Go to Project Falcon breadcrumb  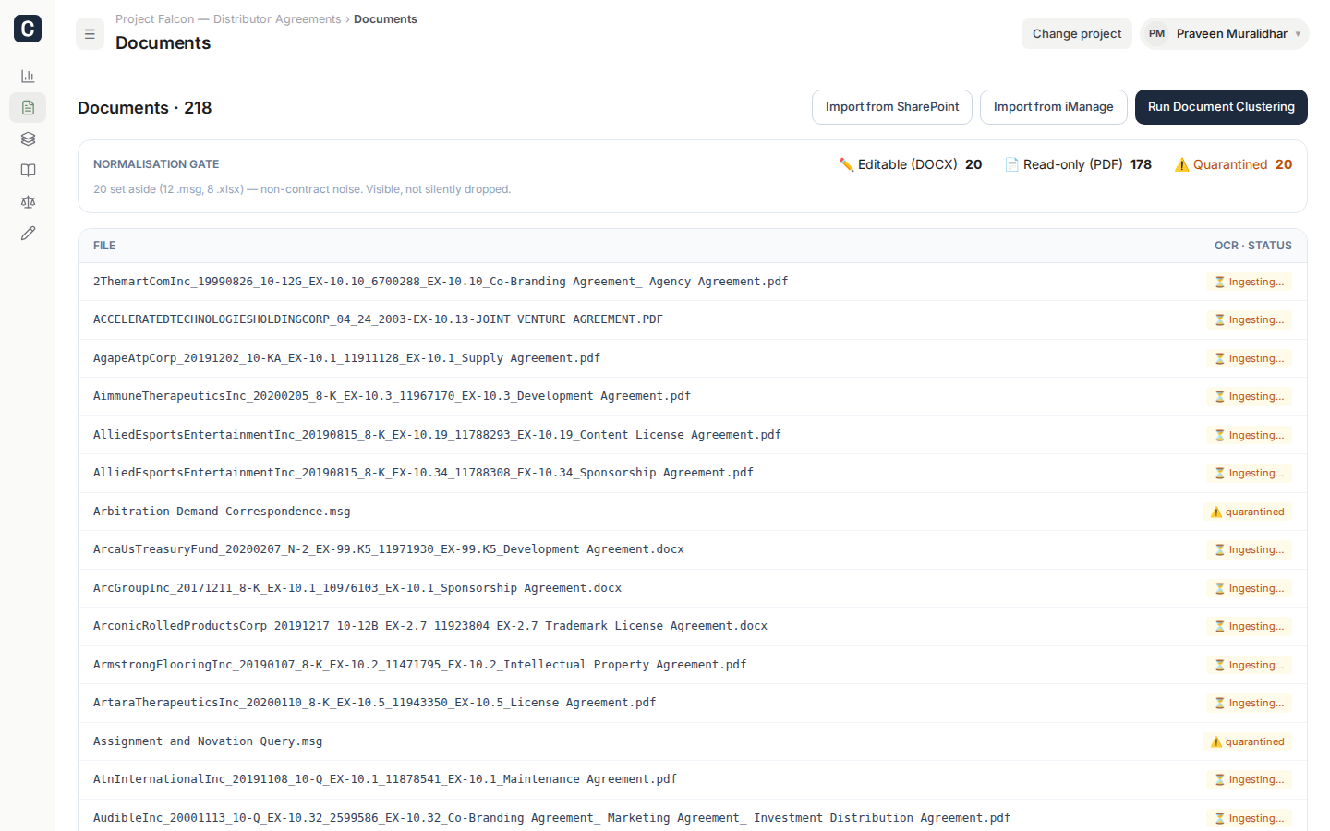[228, 19]
